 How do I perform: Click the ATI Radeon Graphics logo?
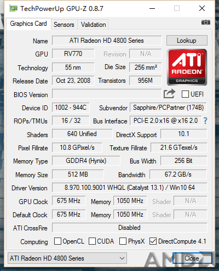pos(187,67)
